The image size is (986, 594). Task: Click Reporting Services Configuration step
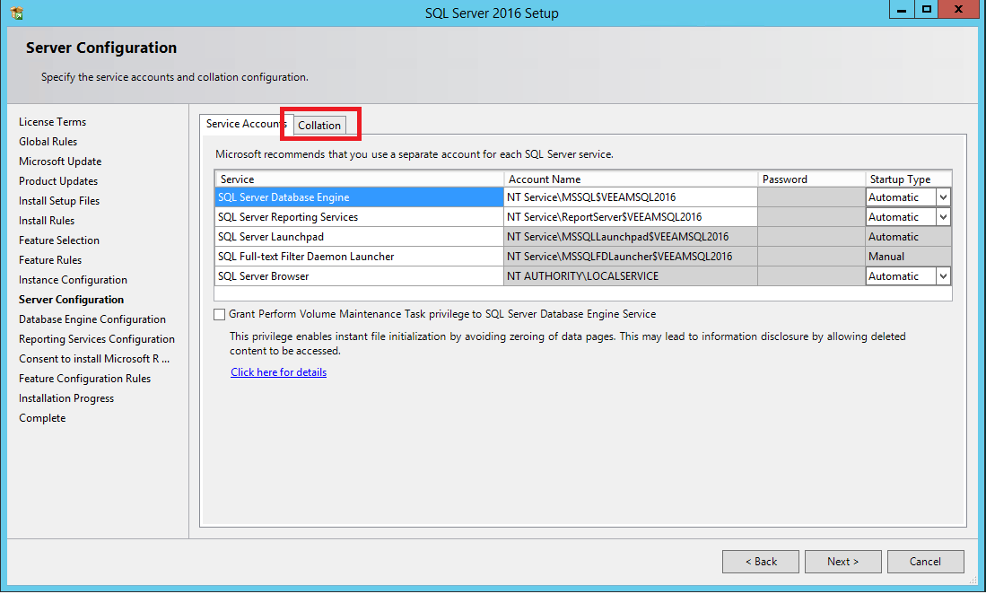click(96, 339)
